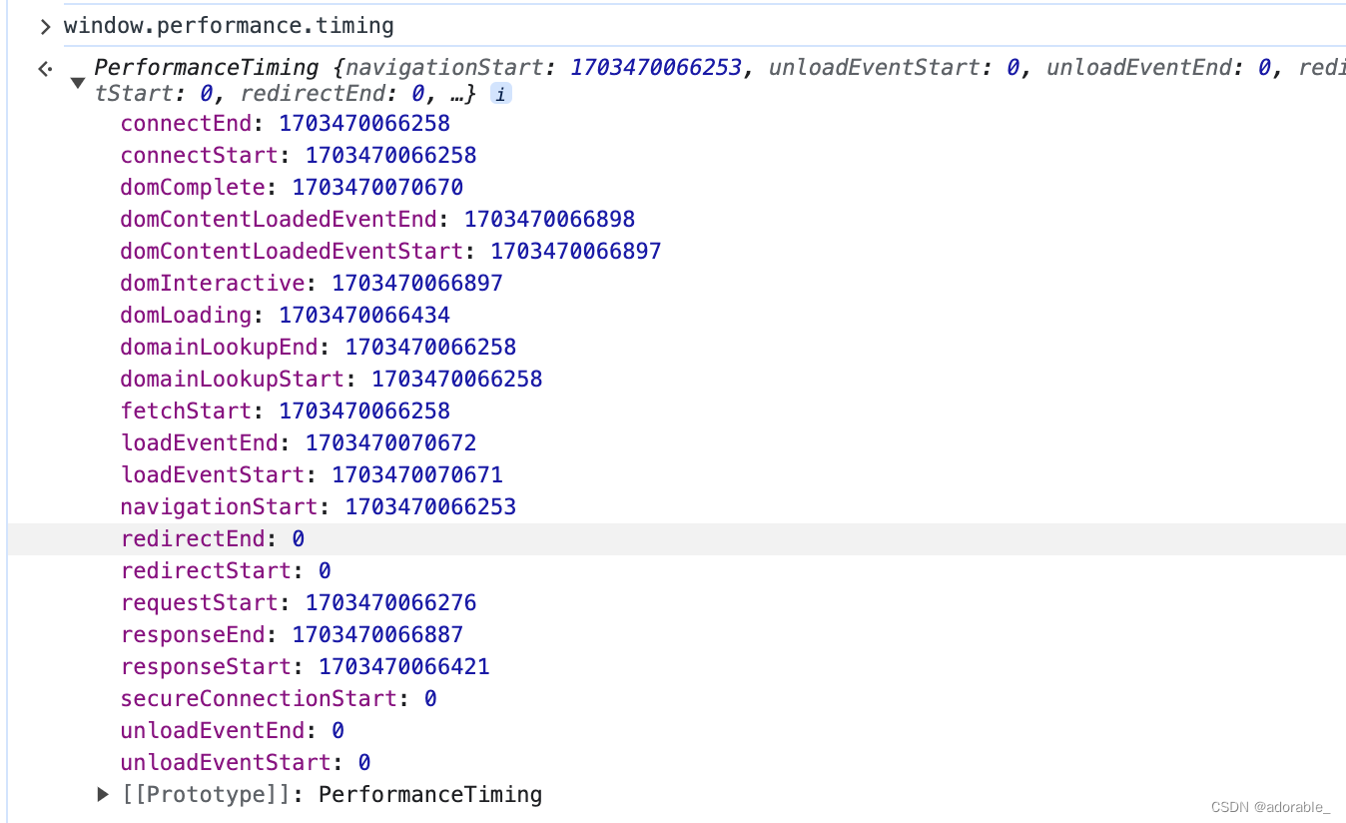Collapse the PerformanceTiming object with the arrow
Image resolution: width=1346 pixels, height=823 pixels.
[x=77, y=82]
